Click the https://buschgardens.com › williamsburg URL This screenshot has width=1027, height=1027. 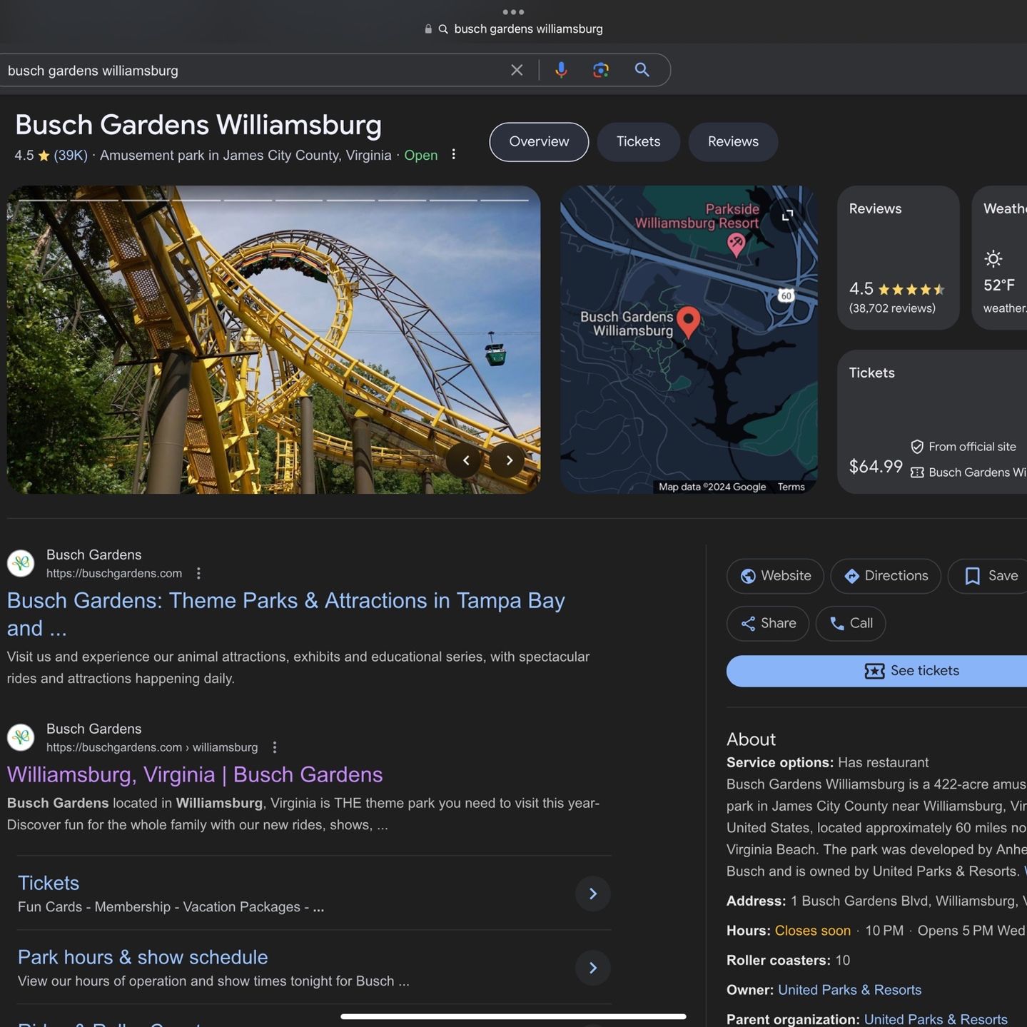click(x=152, y=747)
